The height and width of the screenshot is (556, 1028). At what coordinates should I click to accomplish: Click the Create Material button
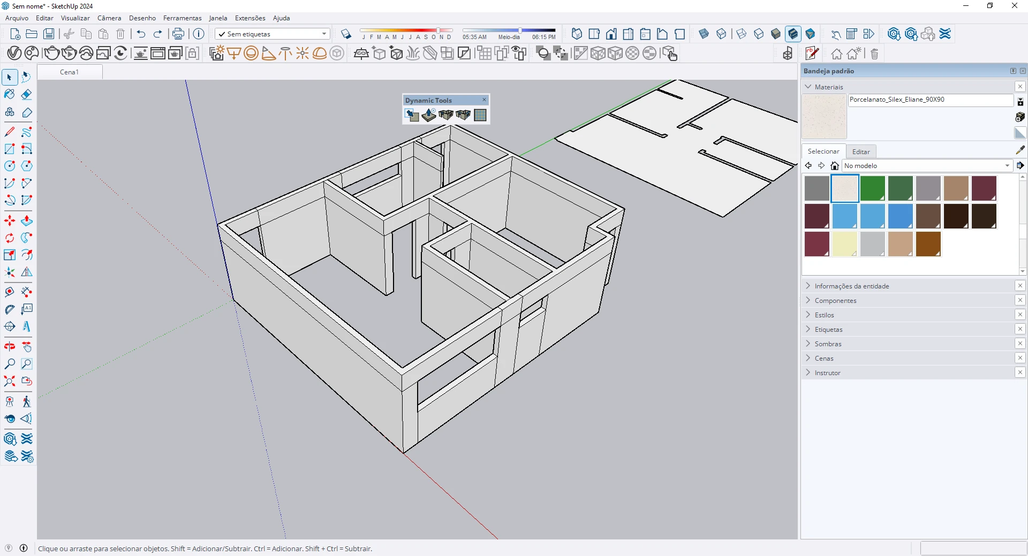pyautogui.click(x=1020, y=117)
